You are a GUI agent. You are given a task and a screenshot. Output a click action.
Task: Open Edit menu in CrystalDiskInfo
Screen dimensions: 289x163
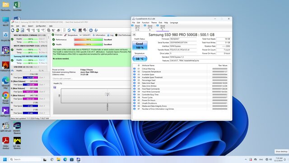139,23
